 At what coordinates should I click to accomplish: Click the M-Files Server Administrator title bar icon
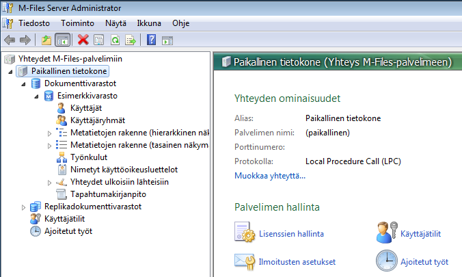(x=8, y=8)
